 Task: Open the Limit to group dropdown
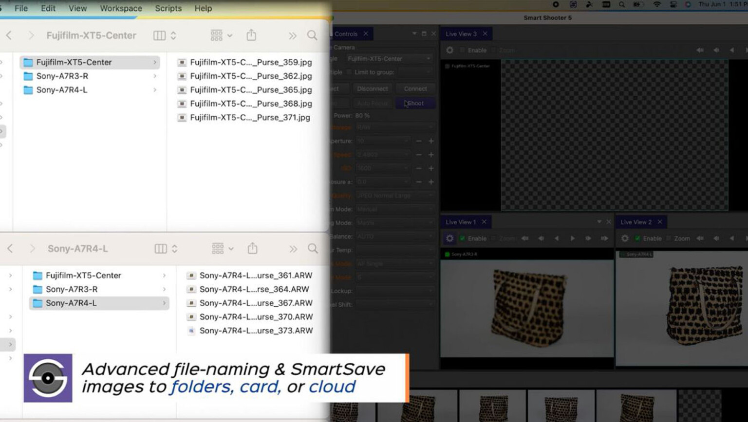tap(415, 72)
